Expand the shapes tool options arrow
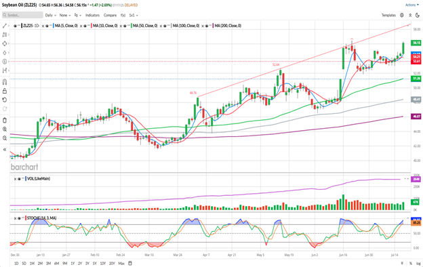423x267 pixels. (x=9, y=43)
